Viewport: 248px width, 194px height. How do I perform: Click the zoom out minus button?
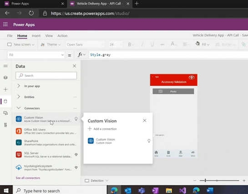coord(195,180)
